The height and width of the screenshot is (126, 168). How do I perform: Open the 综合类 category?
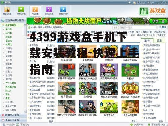click(9, 71)
